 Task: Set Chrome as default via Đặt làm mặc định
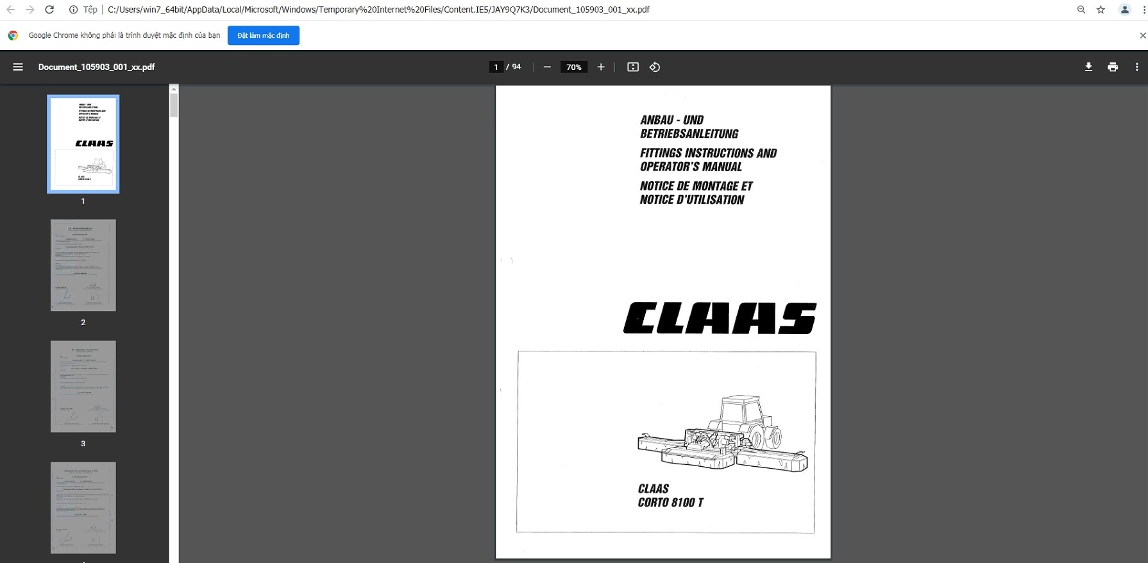pyautogui.click(x=263, y=35)
